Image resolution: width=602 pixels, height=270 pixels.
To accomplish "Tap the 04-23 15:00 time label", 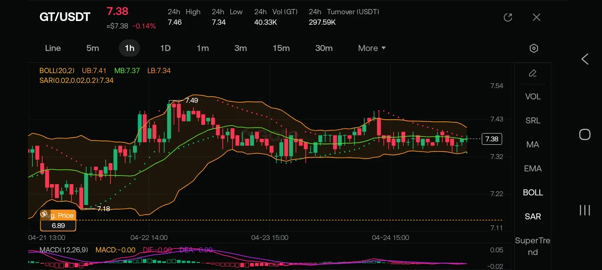I will (x=270, y=237).
